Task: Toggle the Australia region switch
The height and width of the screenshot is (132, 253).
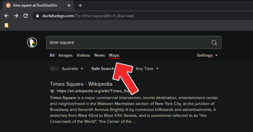Action: pos(55,69)
